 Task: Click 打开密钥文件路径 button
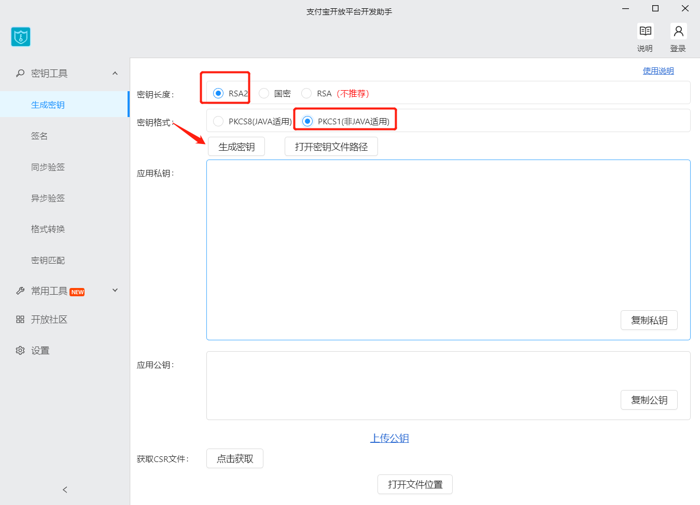[331, 147]
